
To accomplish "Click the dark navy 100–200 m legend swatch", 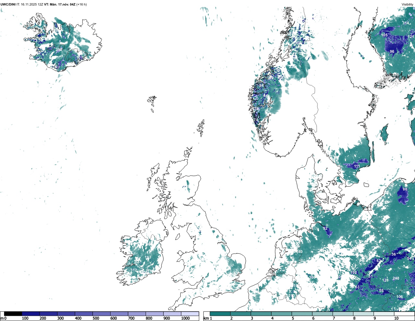I will coord(31,314).
